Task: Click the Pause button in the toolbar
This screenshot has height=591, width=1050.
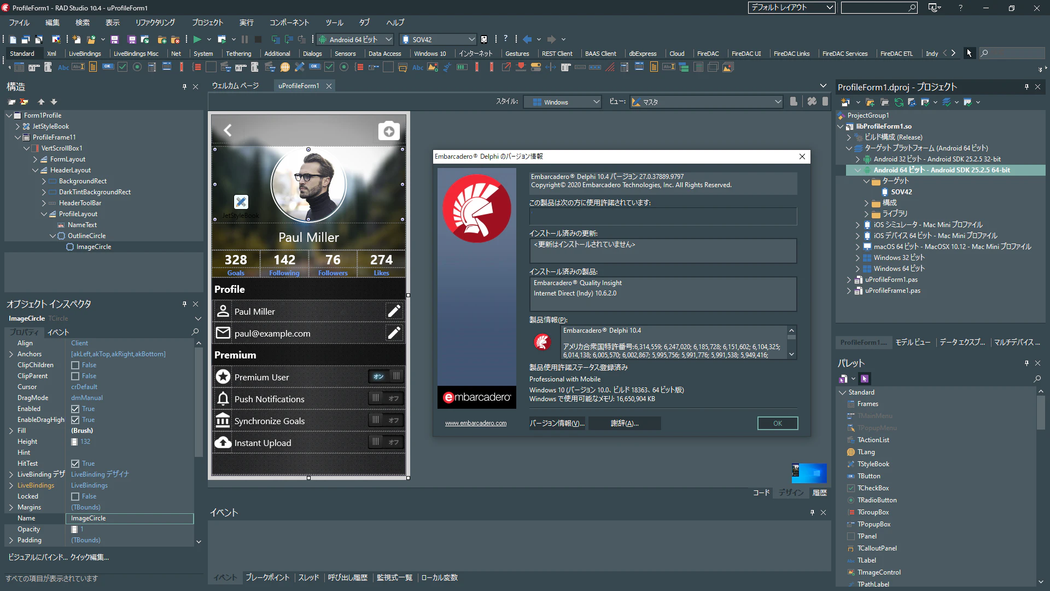Action: (244, 39)
